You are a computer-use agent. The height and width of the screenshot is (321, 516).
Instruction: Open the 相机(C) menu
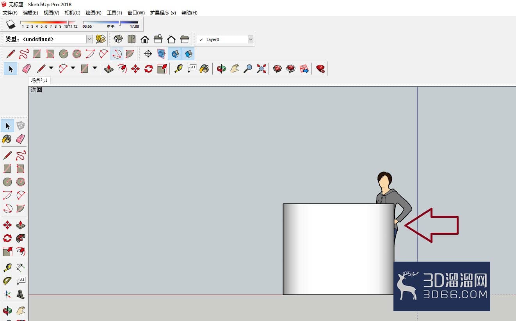click(72, 13)
